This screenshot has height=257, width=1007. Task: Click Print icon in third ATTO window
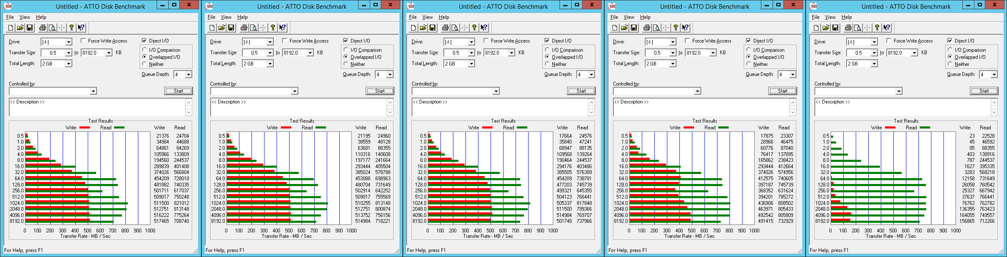click(445, 28)
